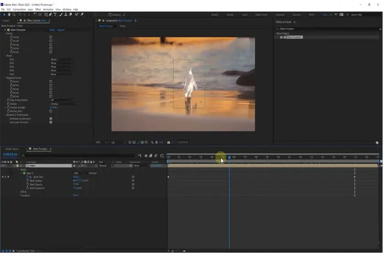Toggle the Hardware Acceleration checkbox
The width and height of the screenshot is (388, 258).
(x=51, y=118)
